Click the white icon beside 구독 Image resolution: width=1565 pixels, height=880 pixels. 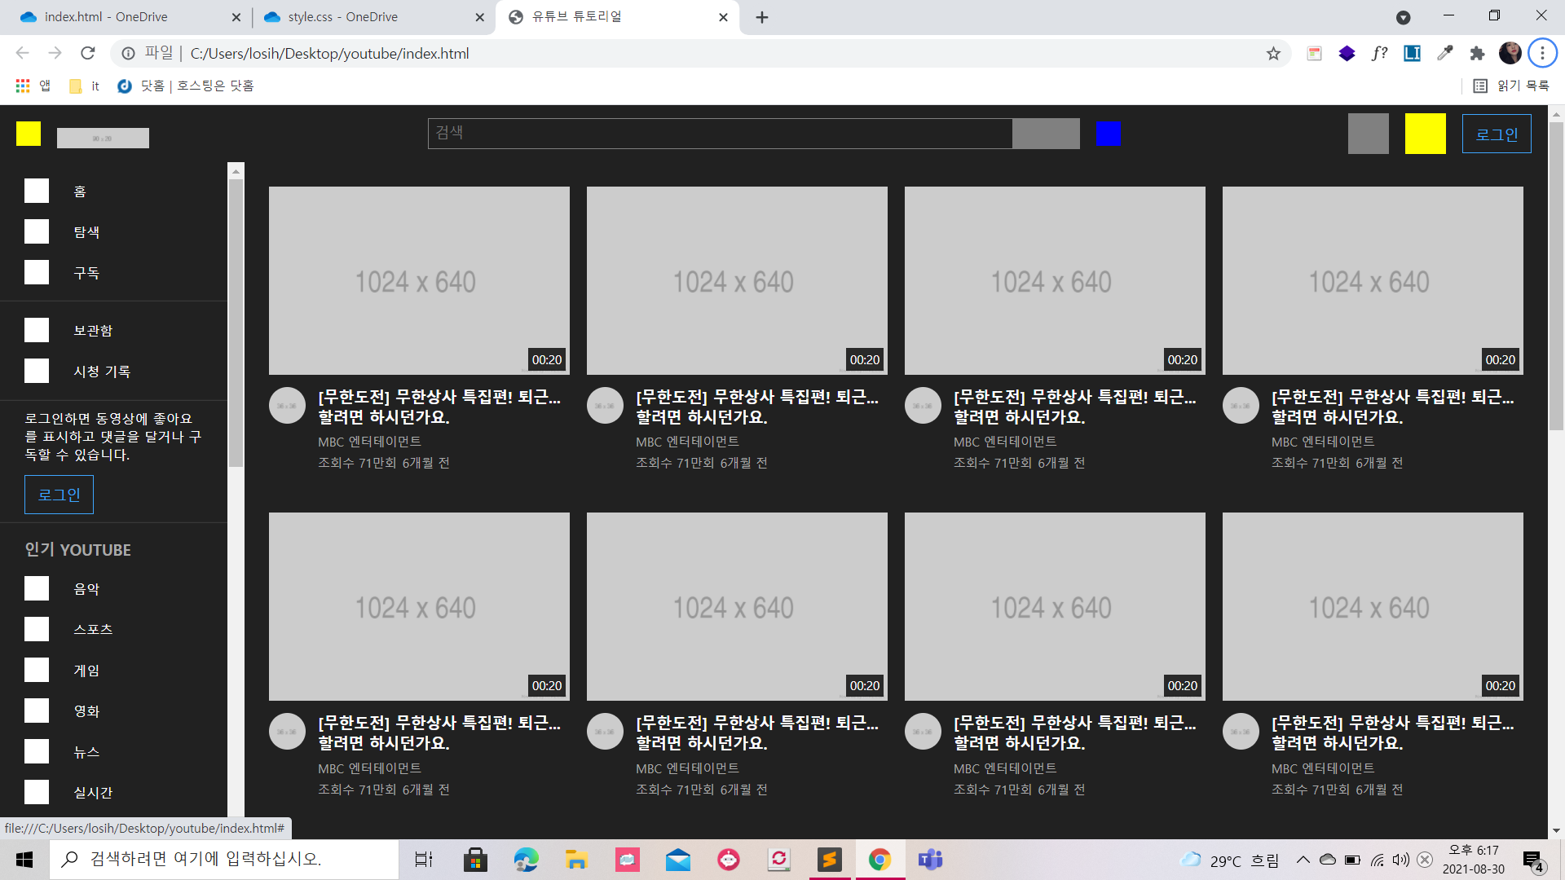[x=37, y=272]
